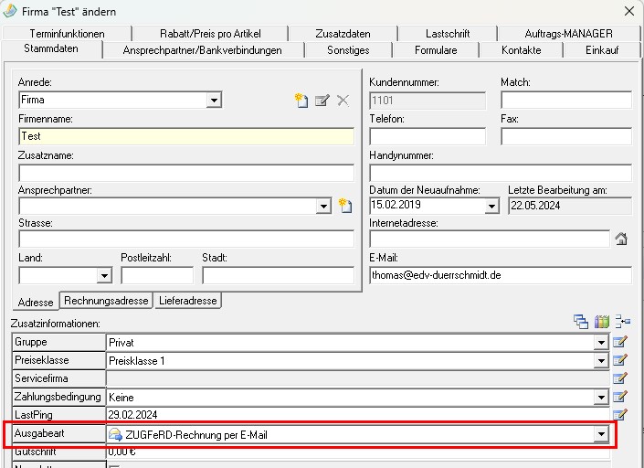The height and width of the screenshot is (468, 644).
Task: Open the Internetadresse home icon
Action: pyautogui.click(x=621, y=239)
